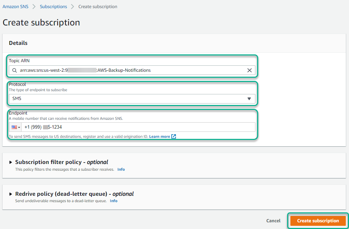Clear the Topic ARN field using the X icon

click(249, 70)
